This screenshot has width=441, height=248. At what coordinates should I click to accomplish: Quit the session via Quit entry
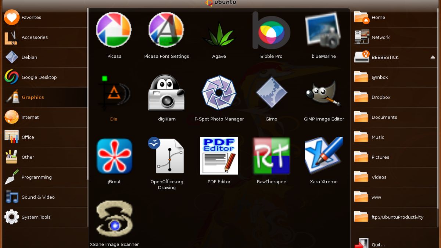tap(378, 244)
